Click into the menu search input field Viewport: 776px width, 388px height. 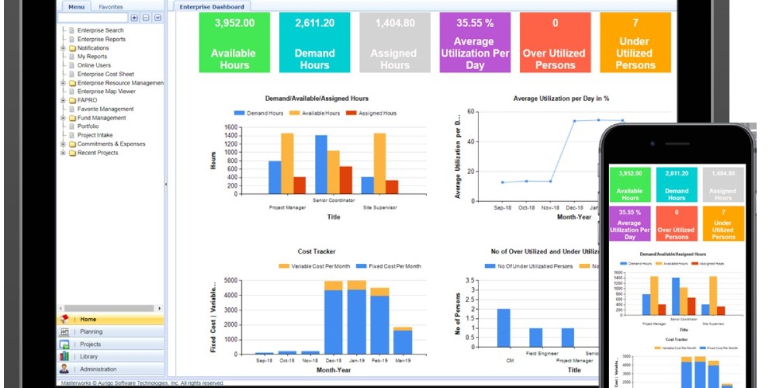tap(93, 18)
